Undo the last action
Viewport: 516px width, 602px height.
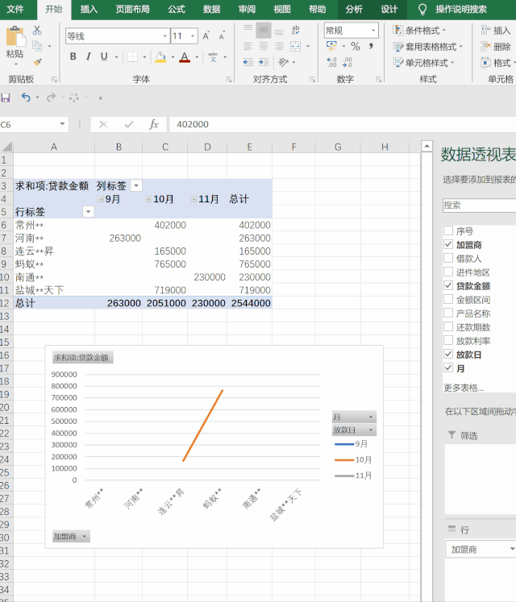pyautogui.click(x=26, y=98)
